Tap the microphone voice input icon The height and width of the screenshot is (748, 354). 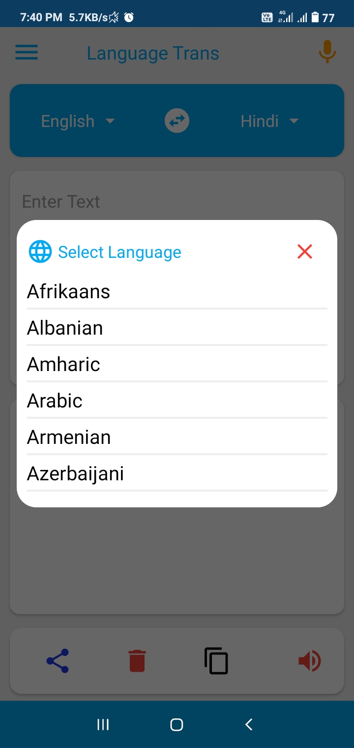[x=327, y=52]
